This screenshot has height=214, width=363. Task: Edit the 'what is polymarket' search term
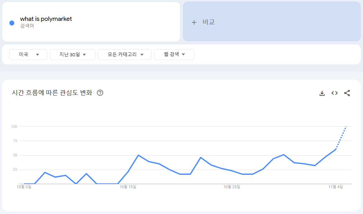(46, 19)
